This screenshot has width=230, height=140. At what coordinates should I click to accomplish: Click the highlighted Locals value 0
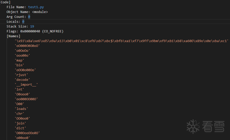click(x=23, y=22)
